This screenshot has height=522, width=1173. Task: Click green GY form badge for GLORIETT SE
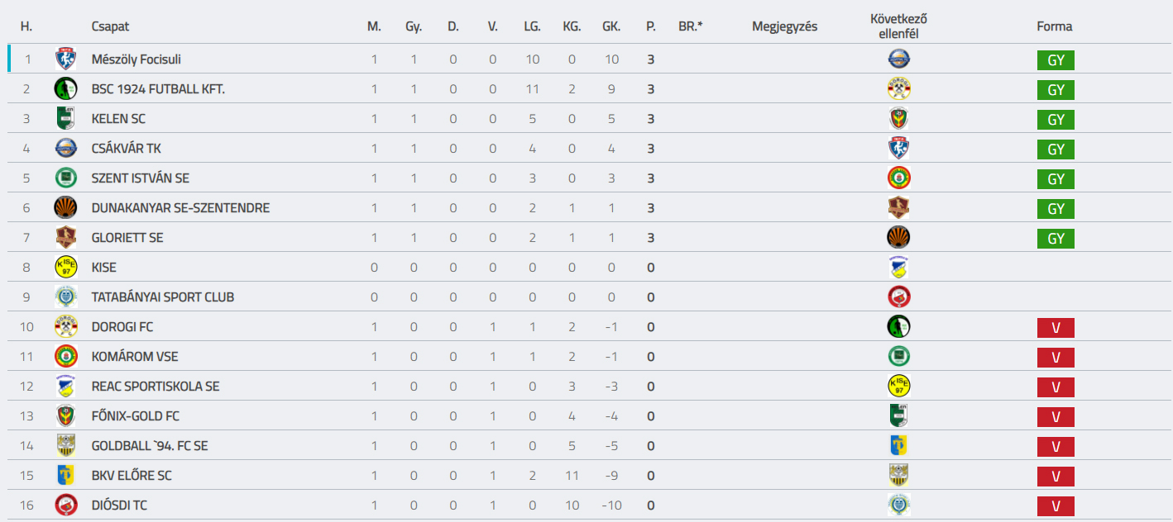(1056, 239)
